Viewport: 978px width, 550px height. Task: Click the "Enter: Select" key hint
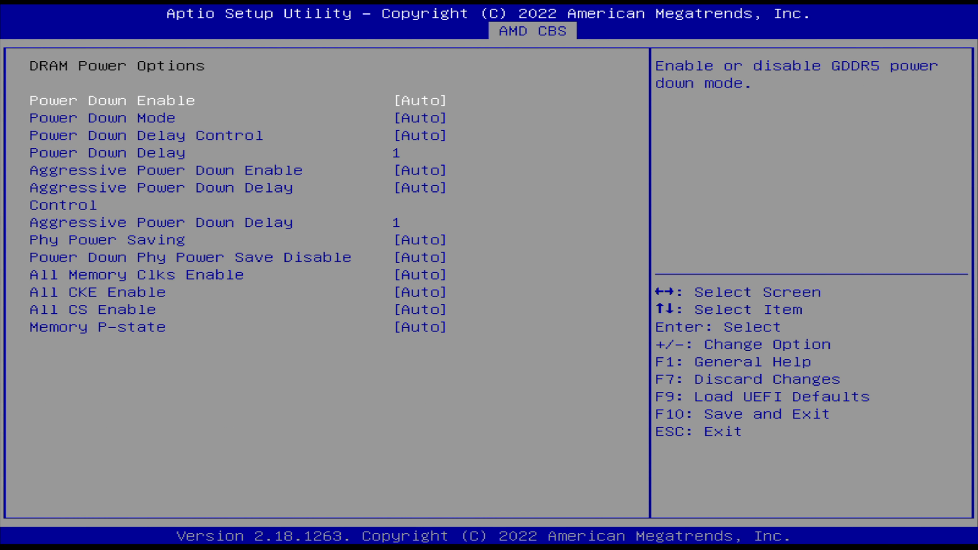click(718, 327)
